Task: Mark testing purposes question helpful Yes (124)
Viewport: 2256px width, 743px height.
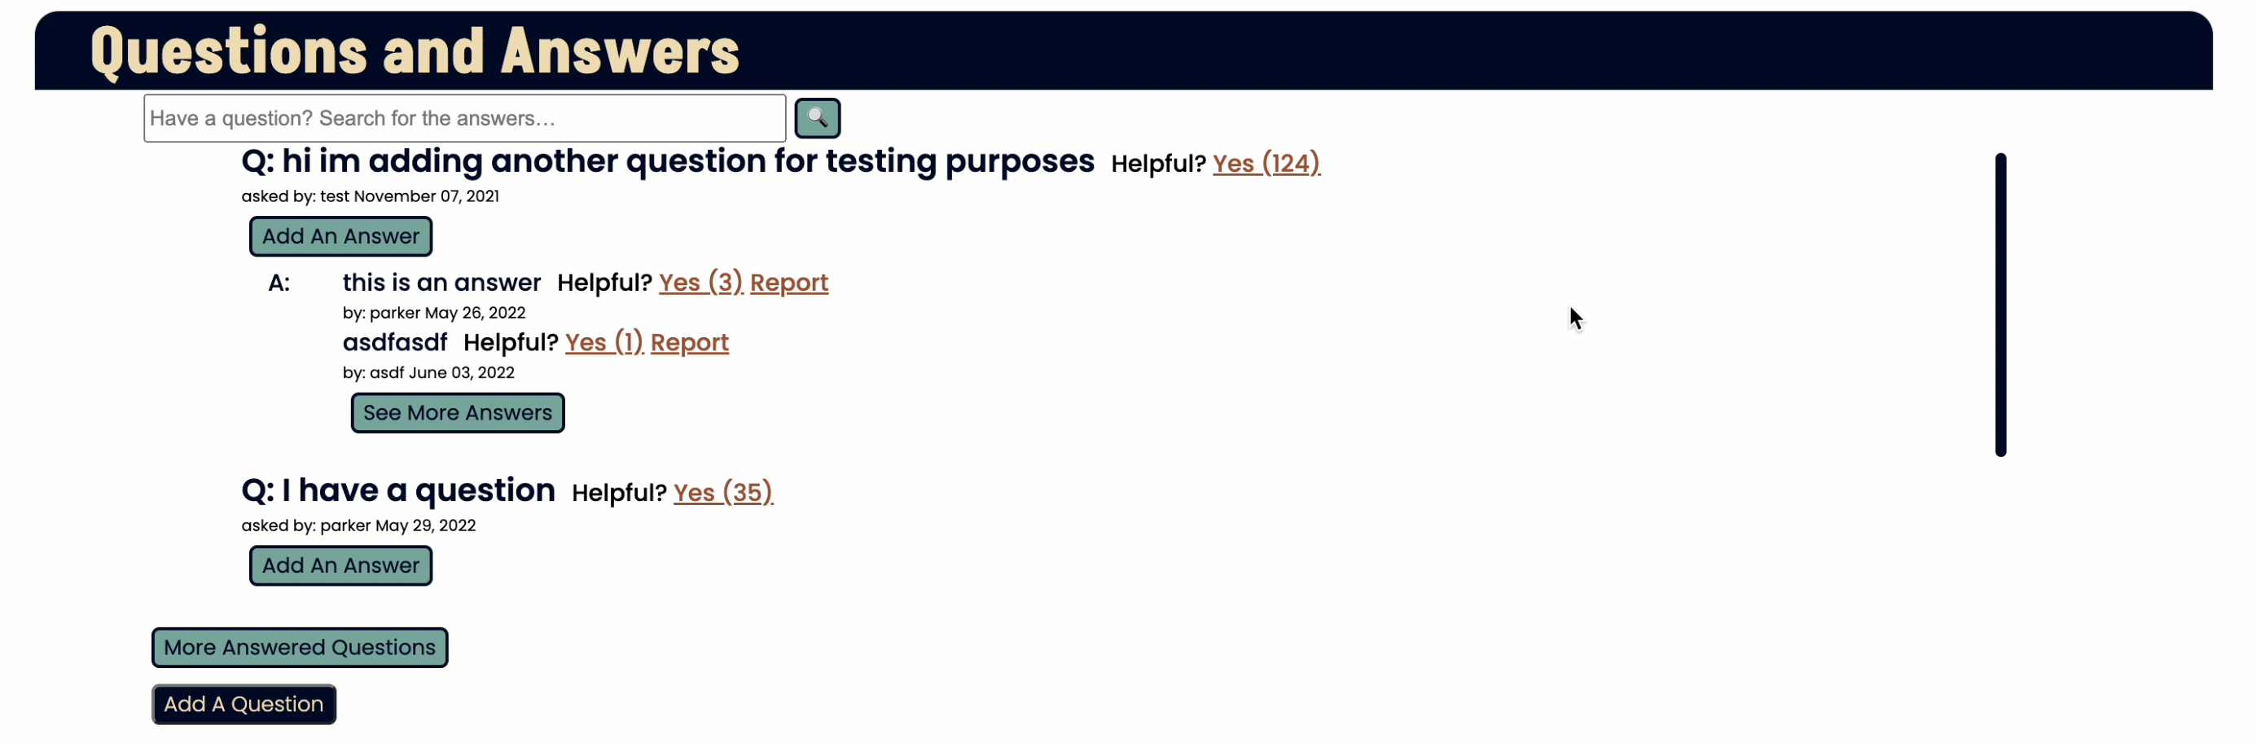Action: tap(1266, 163)
